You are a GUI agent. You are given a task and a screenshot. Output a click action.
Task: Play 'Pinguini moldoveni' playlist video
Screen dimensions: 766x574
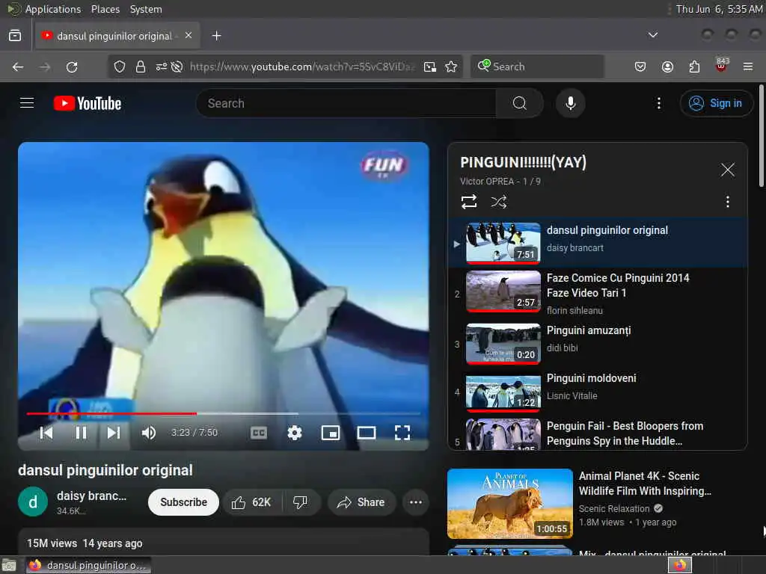click(x=598, y=392)
